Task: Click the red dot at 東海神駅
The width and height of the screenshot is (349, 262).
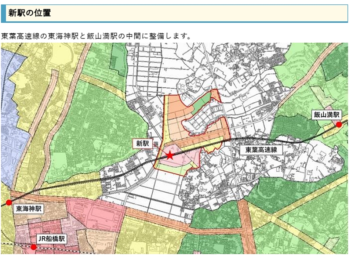Action: coord(8,203)
